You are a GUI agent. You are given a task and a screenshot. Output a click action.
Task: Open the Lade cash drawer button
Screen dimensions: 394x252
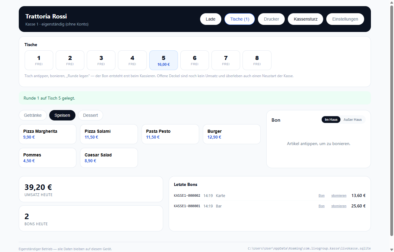211,19
